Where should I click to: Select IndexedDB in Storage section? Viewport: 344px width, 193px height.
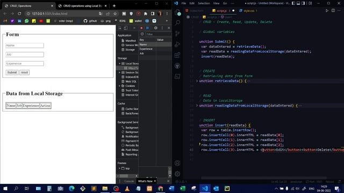point(130,77)
